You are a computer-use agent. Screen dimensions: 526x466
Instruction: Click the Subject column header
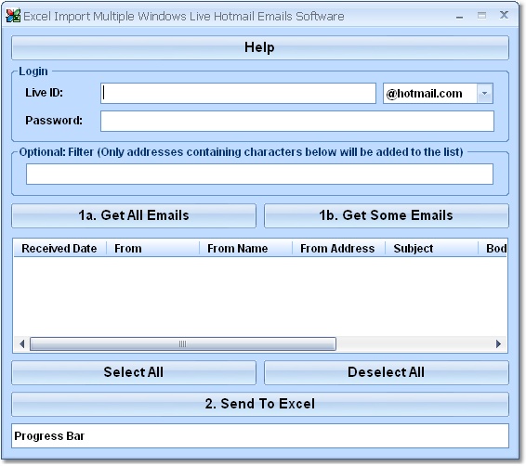432,249
